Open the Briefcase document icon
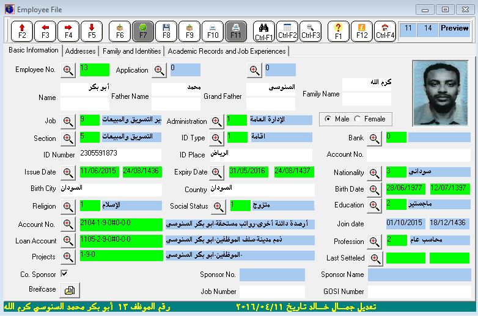 pos(70,290)
